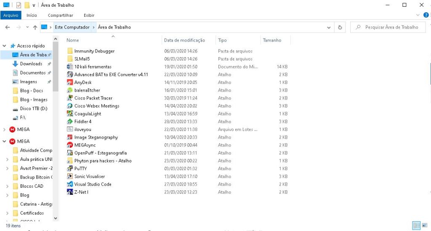431x231 pixels.
Task: Open the address bar history dropdown
Action: click(x=329, y=27)
